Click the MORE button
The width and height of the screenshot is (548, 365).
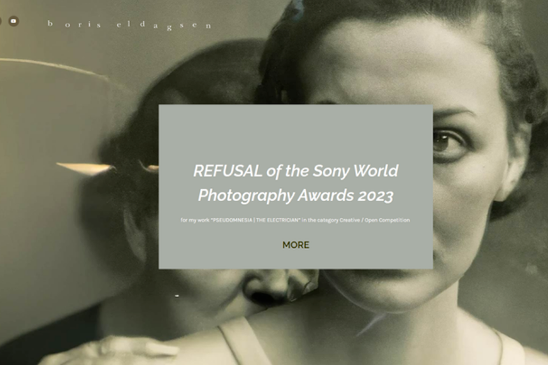tap(296, 245)
